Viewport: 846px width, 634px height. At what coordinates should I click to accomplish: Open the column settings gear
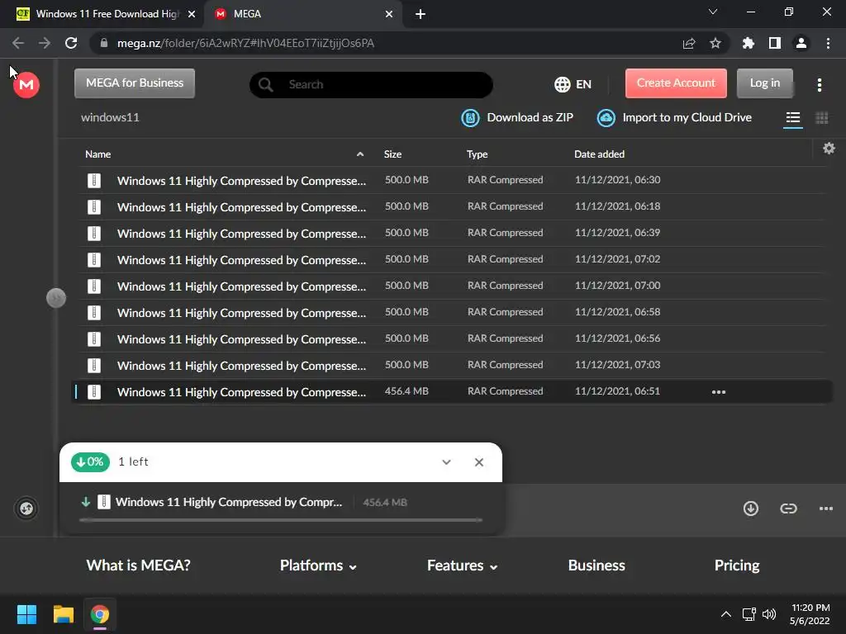pyautogui.click(x=829, y=149)
